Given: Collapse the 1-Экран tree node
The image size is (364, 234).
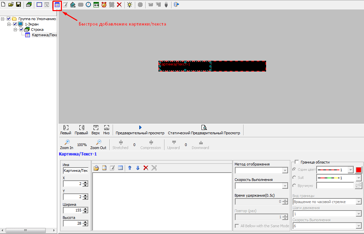Looking at the screenshot, I should pyautogui.click(x=9, y=24).
